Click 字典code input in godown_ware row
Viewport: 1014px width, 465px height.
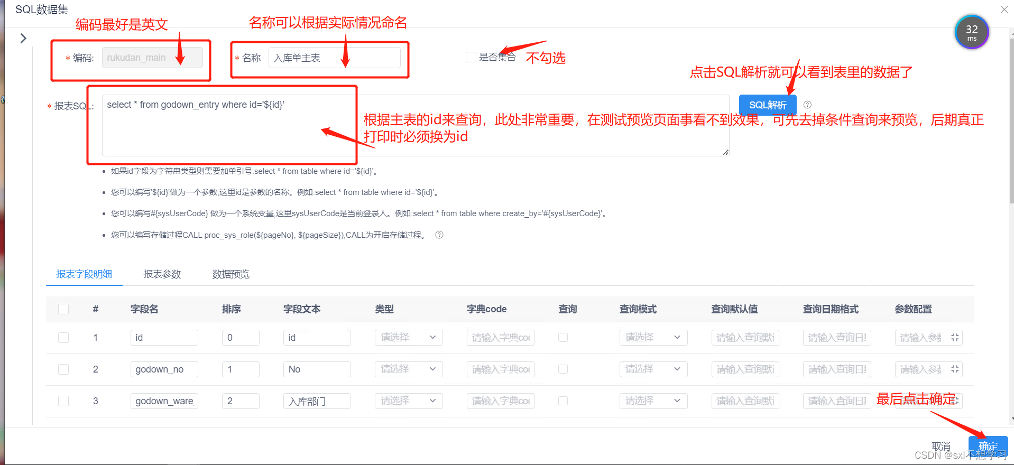pos(501,401)
